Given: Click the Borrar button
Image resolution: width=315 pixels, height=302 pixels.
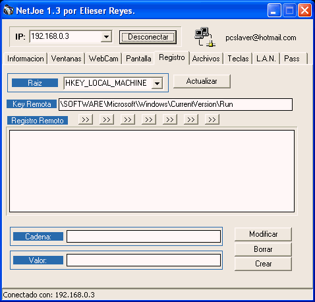Looking at the screenshot, I should coord(263,249).
